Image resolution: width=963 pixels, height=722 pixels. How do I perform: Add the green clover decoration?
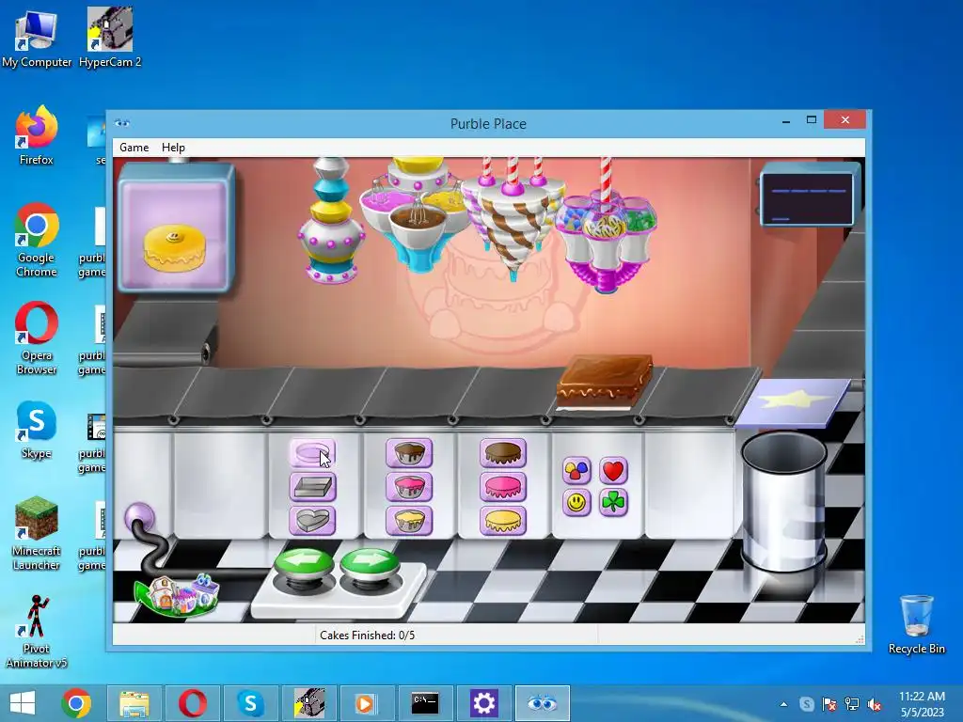(x=613, y=503)
